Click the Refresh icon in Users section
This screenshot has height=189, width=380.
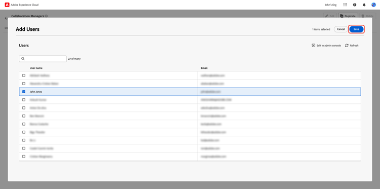pos(347,46)
